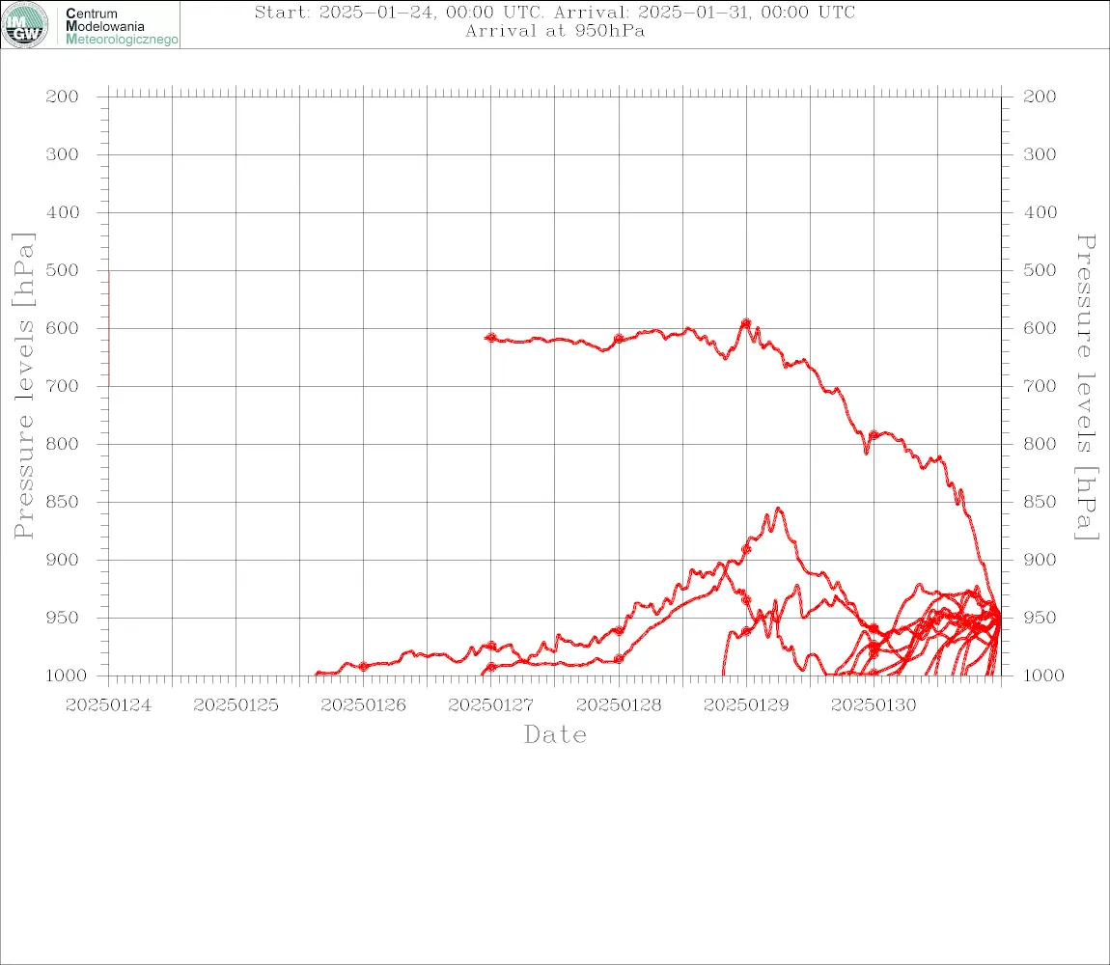This screenshot has width=1110, height=965.
Task: Click the left axis 950 label
Action: [x=63, y=618]
